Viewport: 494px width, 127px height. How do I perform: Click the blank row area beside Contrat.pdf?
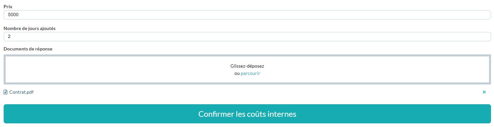pyautogui.click(x=258, y=92)
